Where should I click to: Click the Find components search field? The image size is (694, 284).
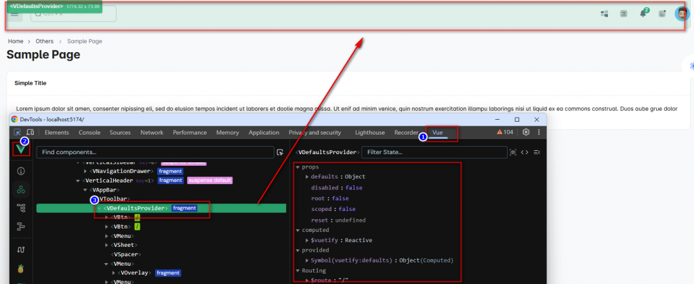click(x=155, y=152)
